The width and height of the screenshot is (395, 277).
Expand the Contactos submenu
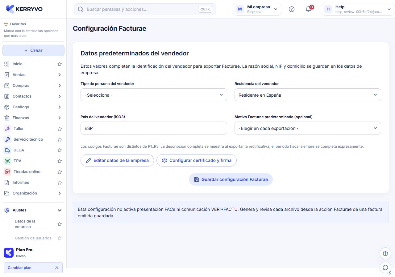[x=60, y=96]
